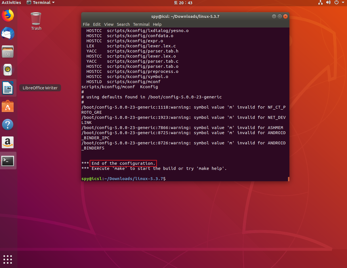The width and height of the screenshot is (347, 268).
Task: Launch Thunderbird Mail from the dock
Action: [8, 33]
